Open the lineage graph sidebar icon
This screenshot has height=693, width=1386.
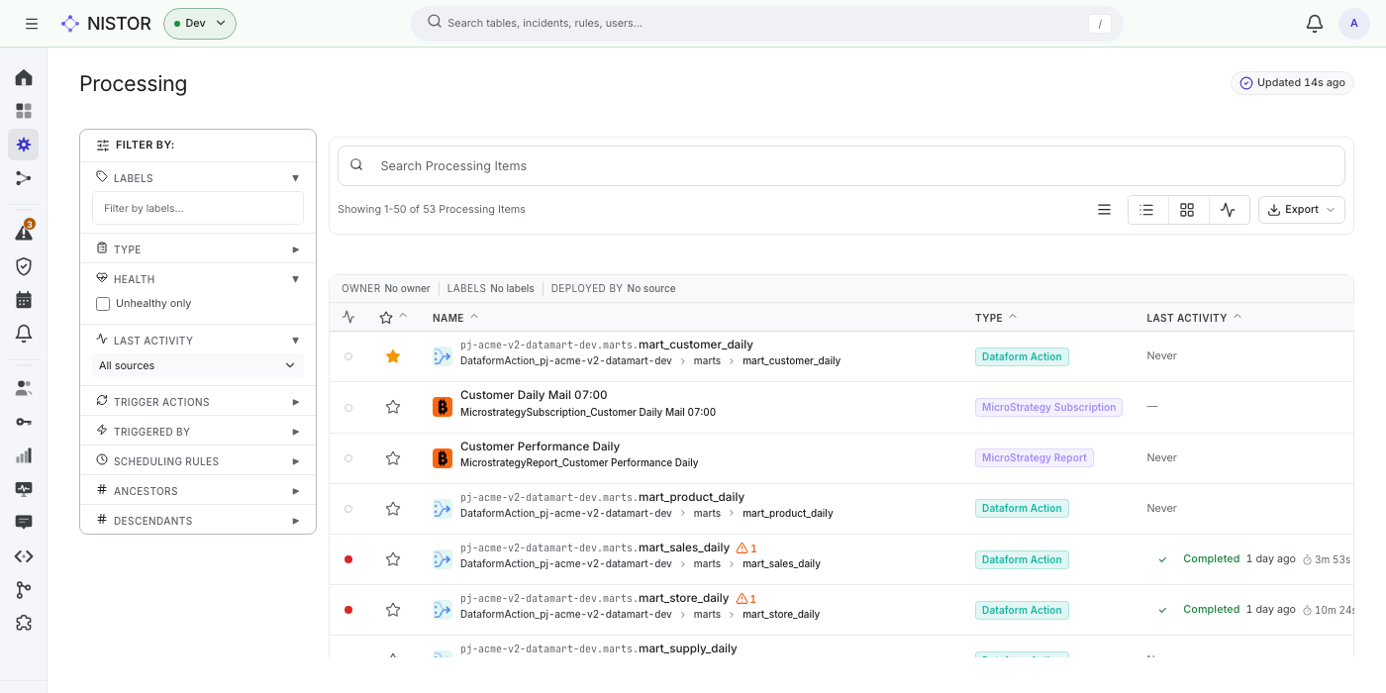[24, 178]
